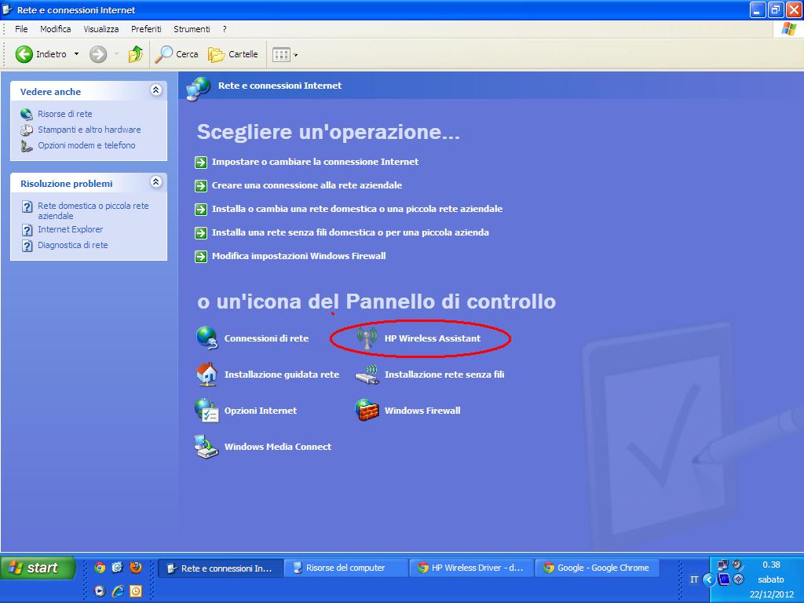
Task: Switch to Google - Google Chrome taskbar window
Action: click(x=597, y=568)
